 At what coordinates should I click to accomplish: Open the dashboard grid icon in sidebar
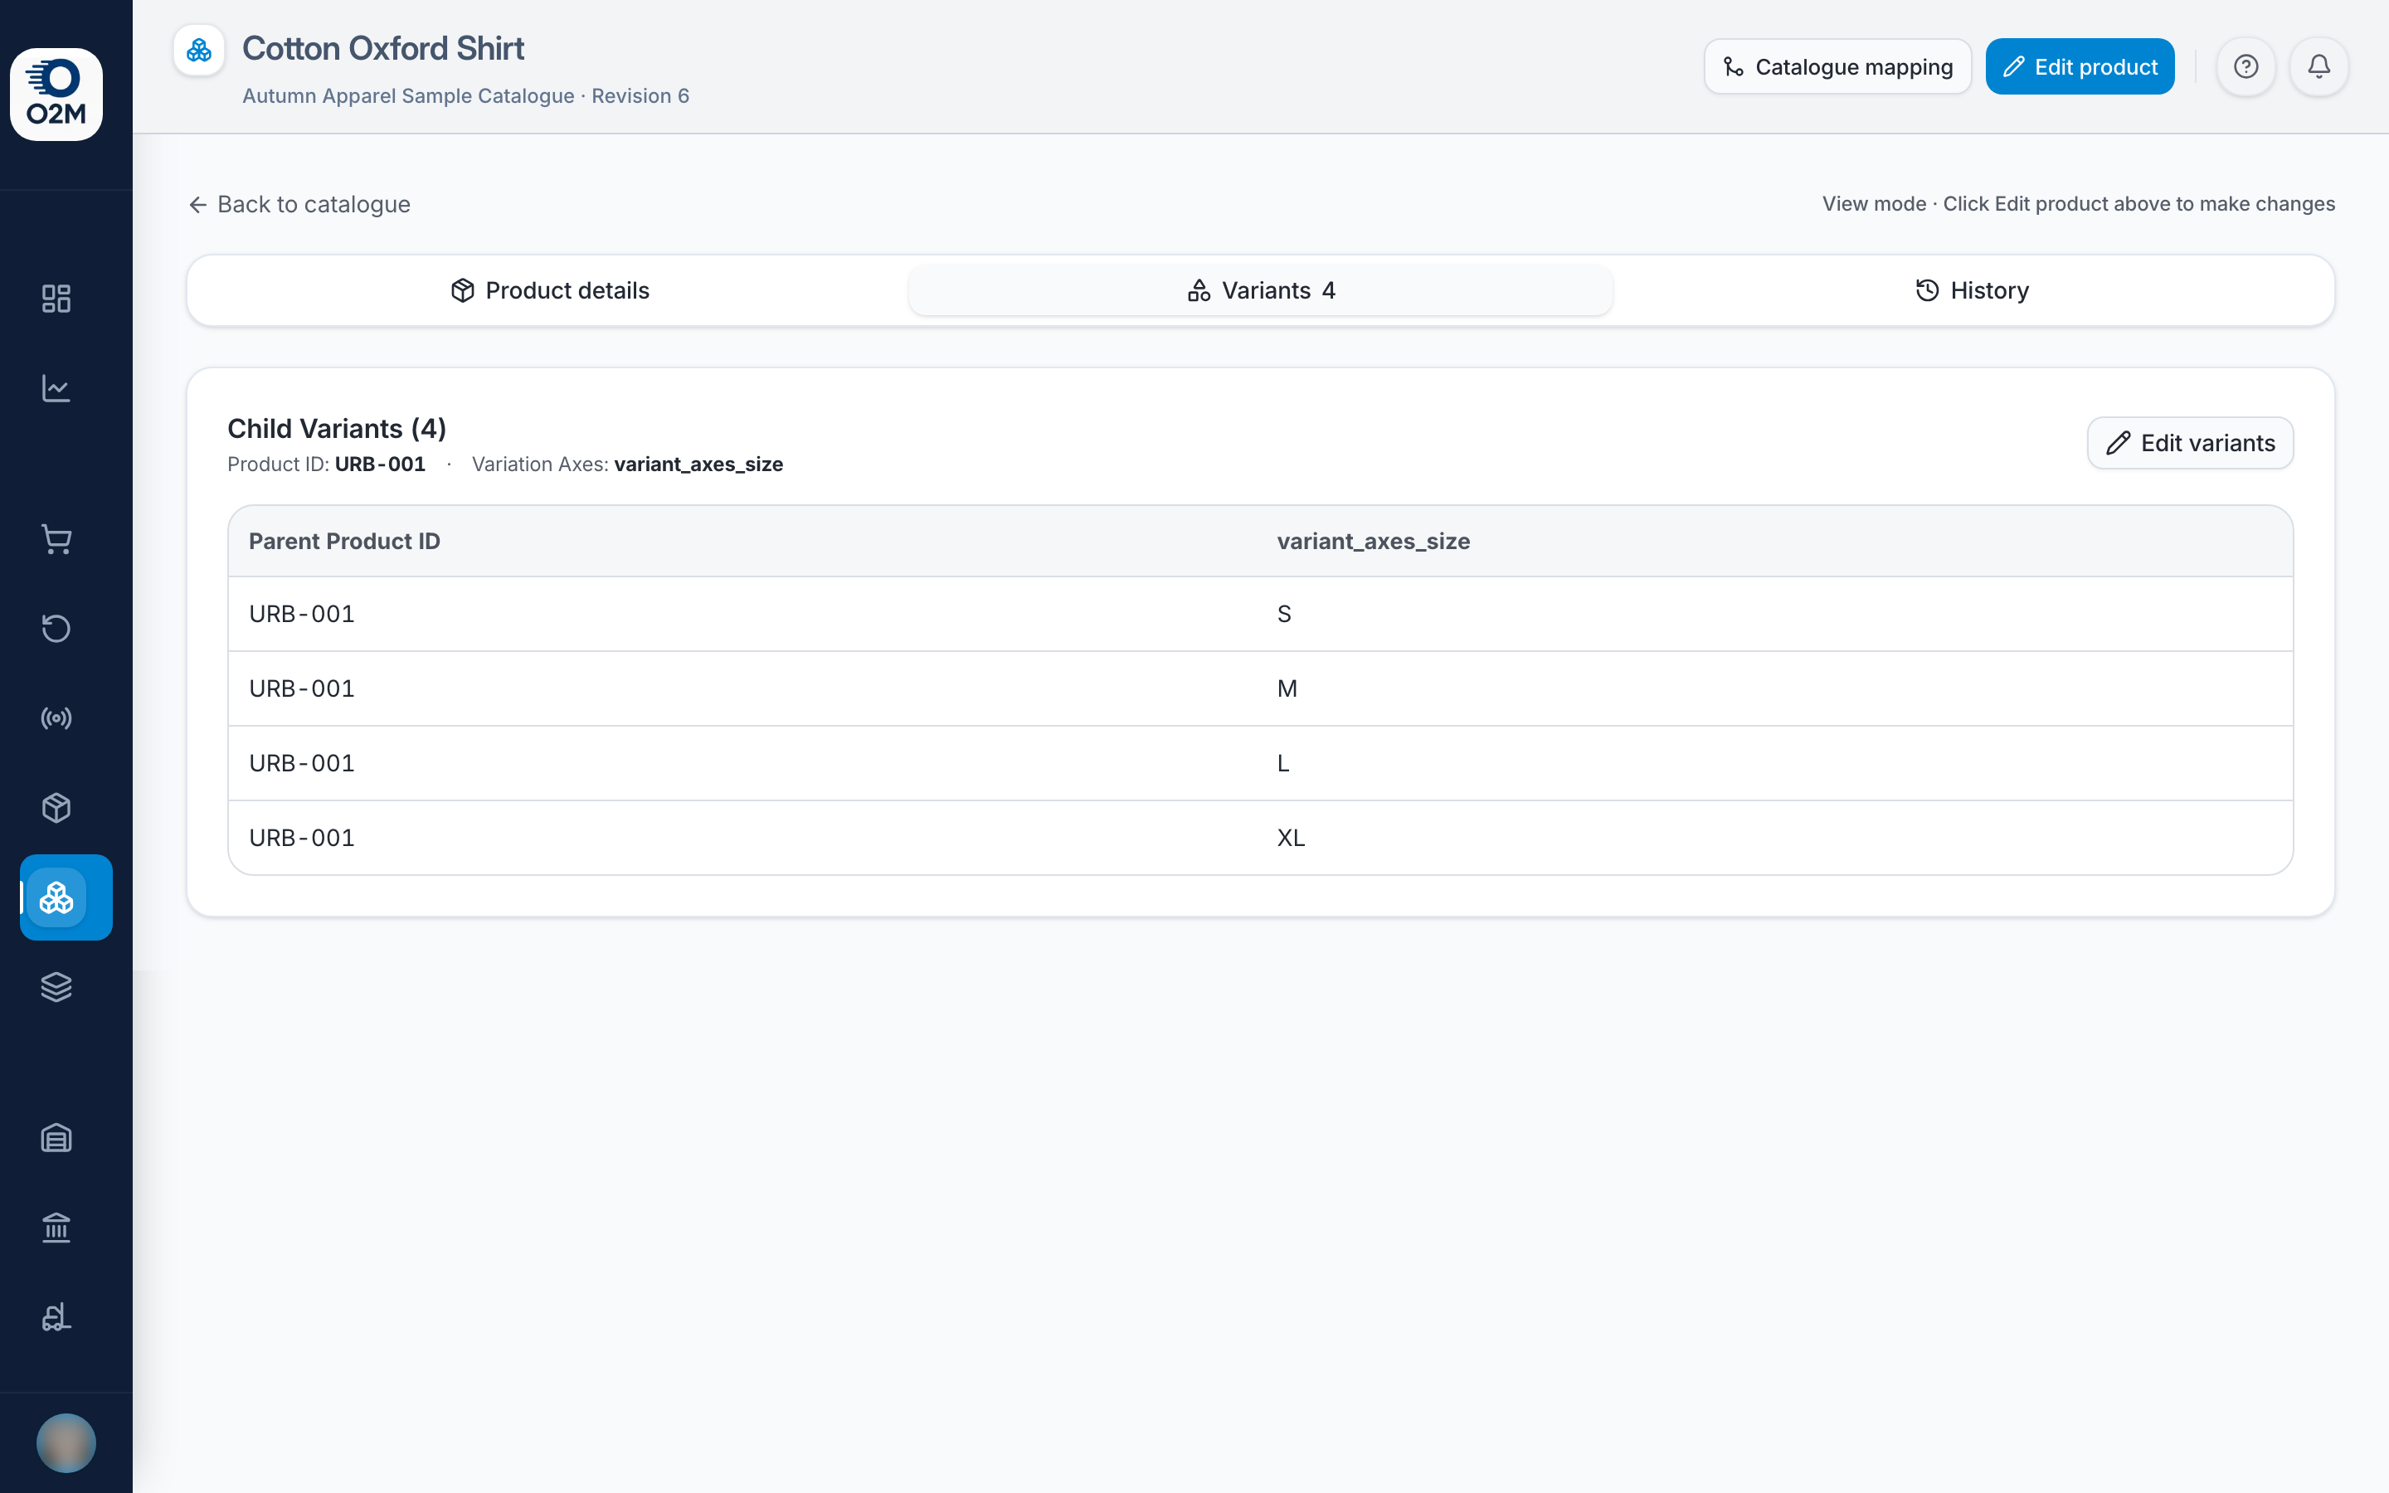[x=56, y=299]
